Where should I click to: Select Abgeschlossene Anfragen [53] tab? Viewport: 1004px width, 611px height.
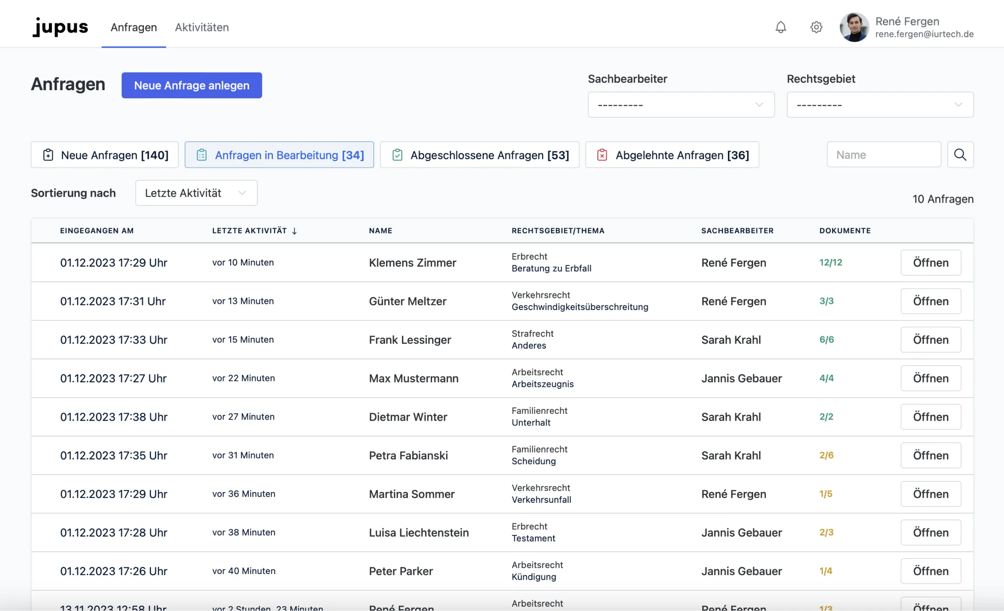point(479,155)
